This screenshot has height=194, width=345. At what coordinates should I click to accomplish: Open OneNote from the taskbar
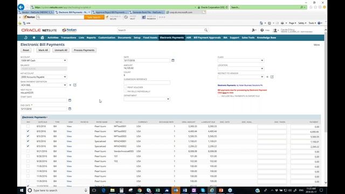coord(194,190)
